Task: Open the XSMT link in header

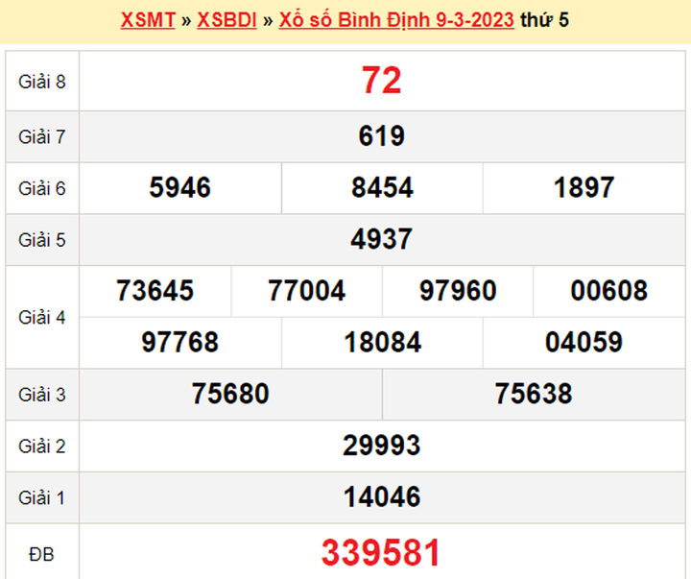Action: [x=147, y=20]
